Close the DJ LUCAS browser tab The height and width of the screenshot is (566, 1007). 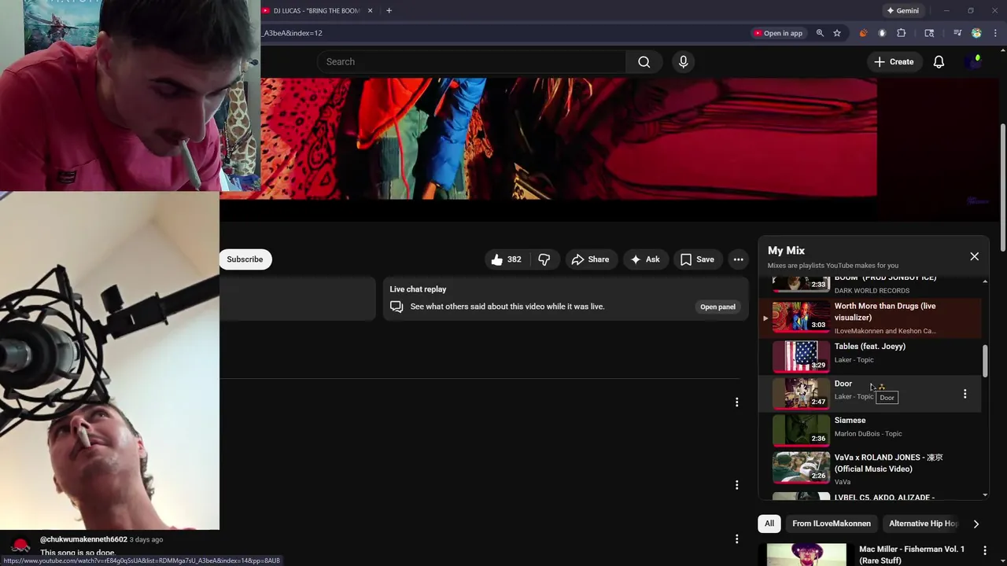(370, 10)
